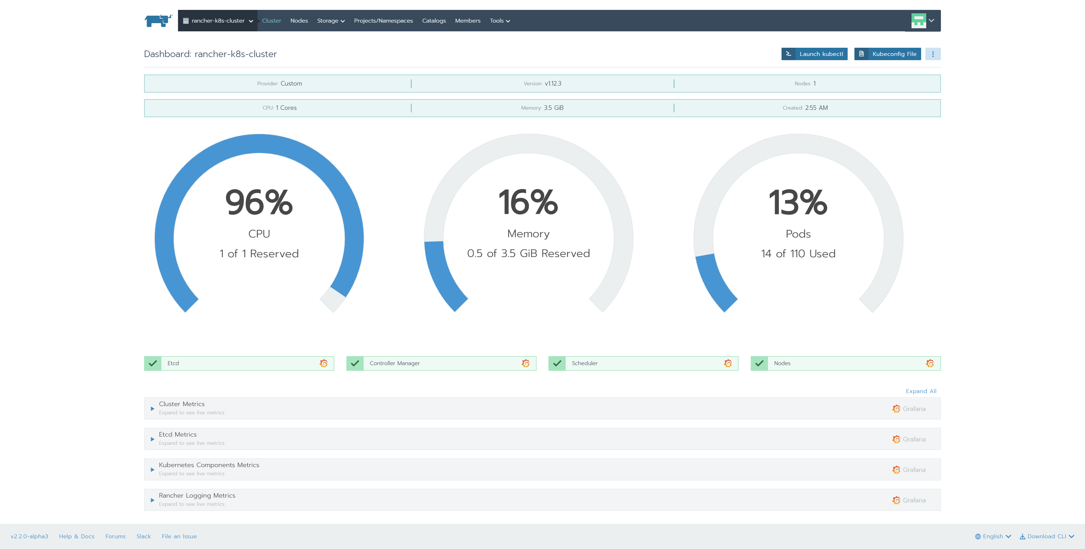Click the Expand All link

point(921,391)
